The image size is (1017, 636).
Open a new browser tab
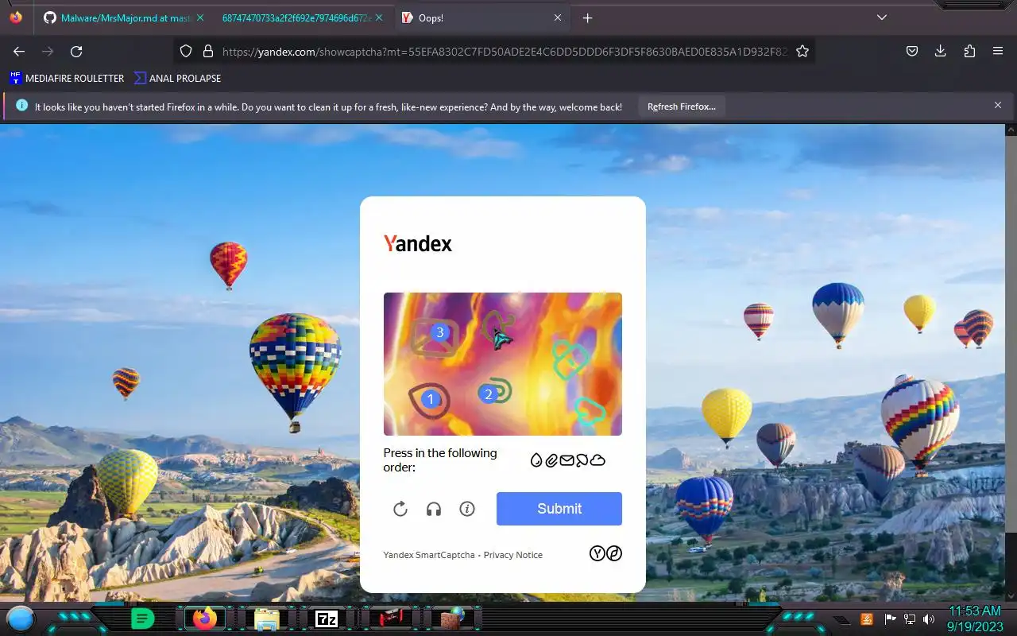pos(587,17)
